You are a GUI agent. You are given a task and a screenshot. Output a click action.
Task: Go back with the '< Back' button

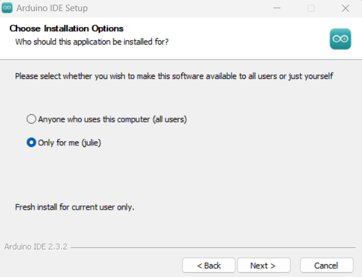point(209,265)
